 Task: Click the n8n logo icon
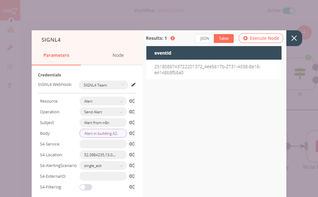coord(10,10)
